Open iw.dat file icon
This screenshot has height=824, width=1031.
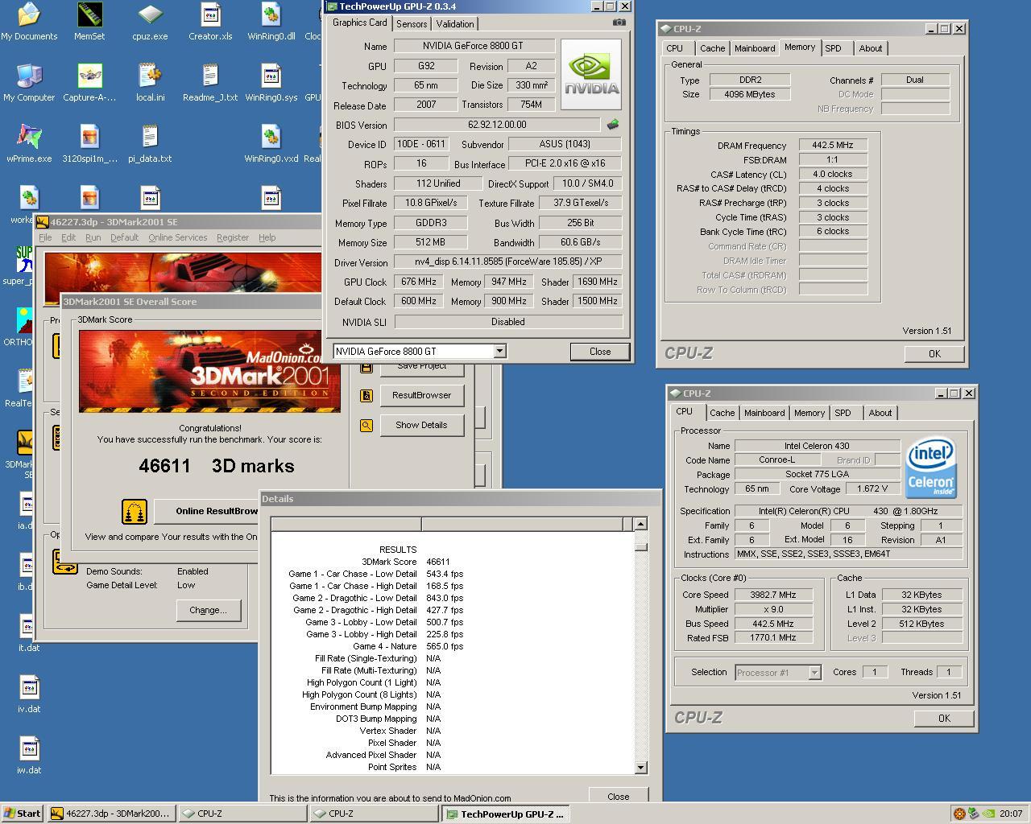[x=29, y=756]
